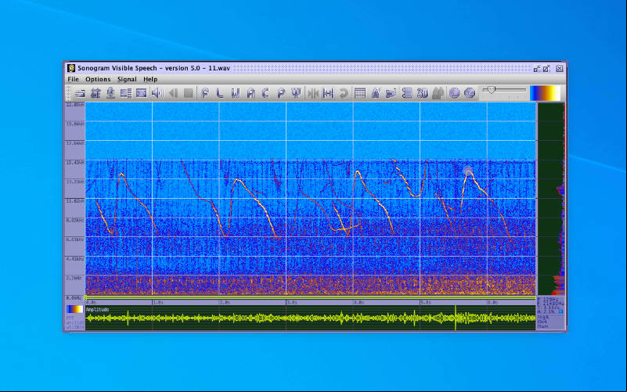Click the undo zoom arrow icon
Viewport: 627px width, 392px height.
point(344,94)
